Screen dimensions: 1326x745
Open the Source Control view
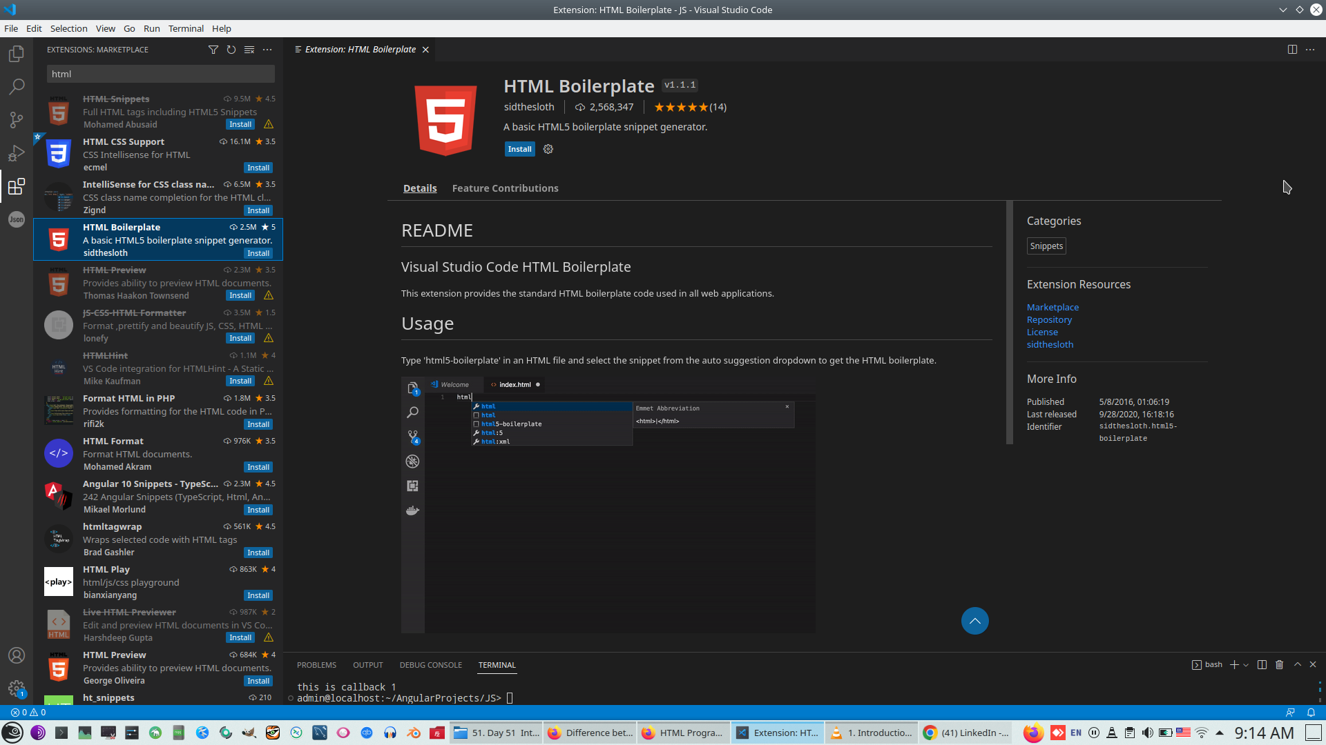(x=17, y=120)
